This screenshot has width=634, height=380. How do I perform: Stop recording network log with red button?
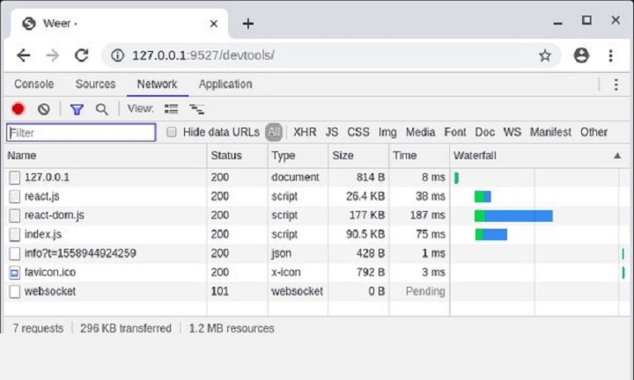[x=18, y=109]
